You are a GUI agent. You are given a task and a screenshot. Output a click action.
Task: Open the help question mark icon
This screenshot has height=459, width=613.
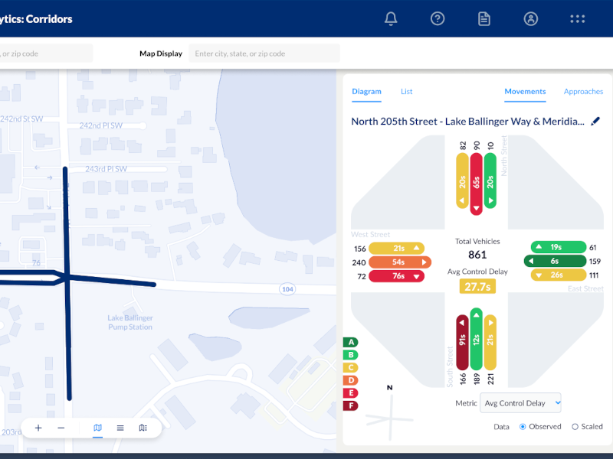[437, 18]
